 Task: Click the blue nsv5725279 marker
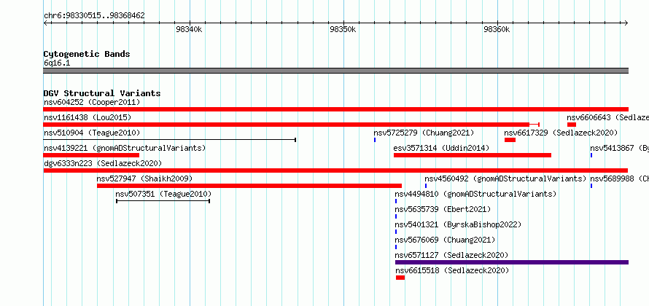click(375, 140)
